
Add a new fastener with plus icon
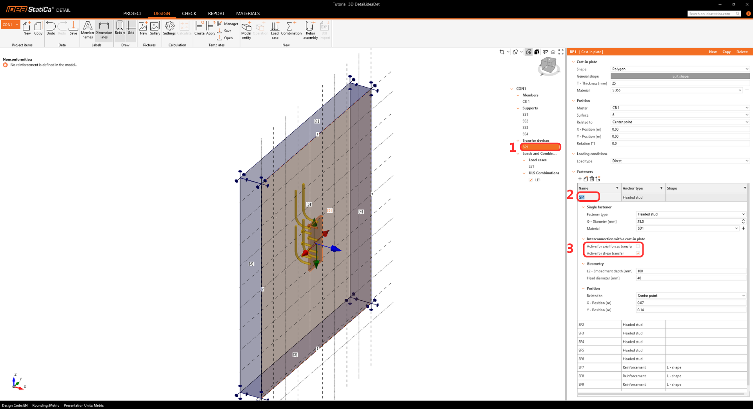pos(580,179)
